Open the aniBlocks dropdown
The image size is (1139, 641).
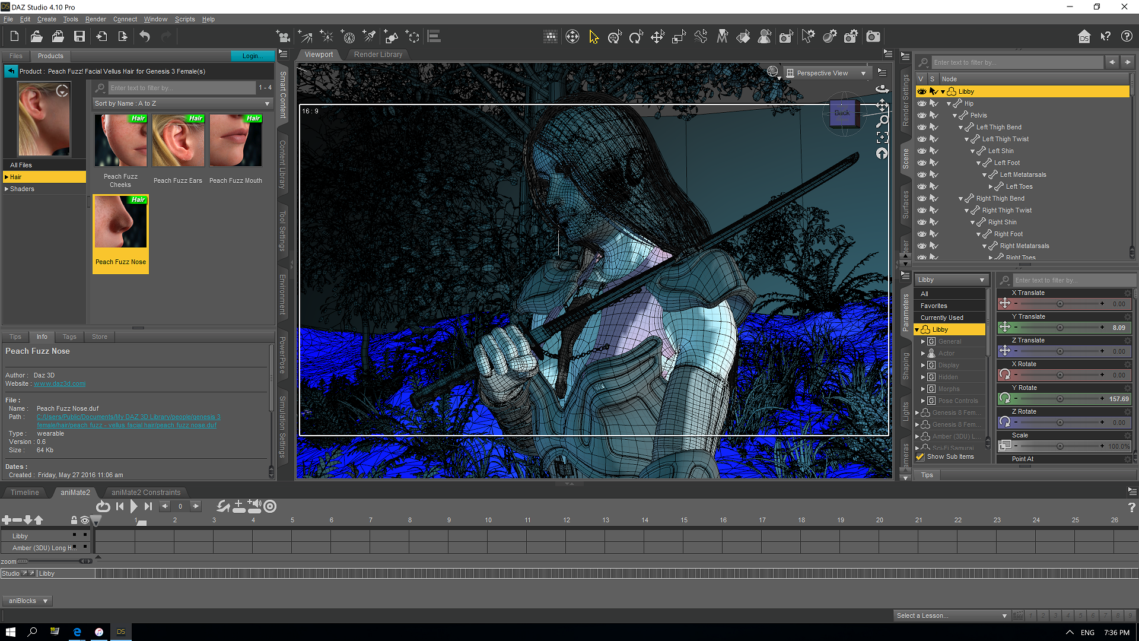click(x=27, y=601)
